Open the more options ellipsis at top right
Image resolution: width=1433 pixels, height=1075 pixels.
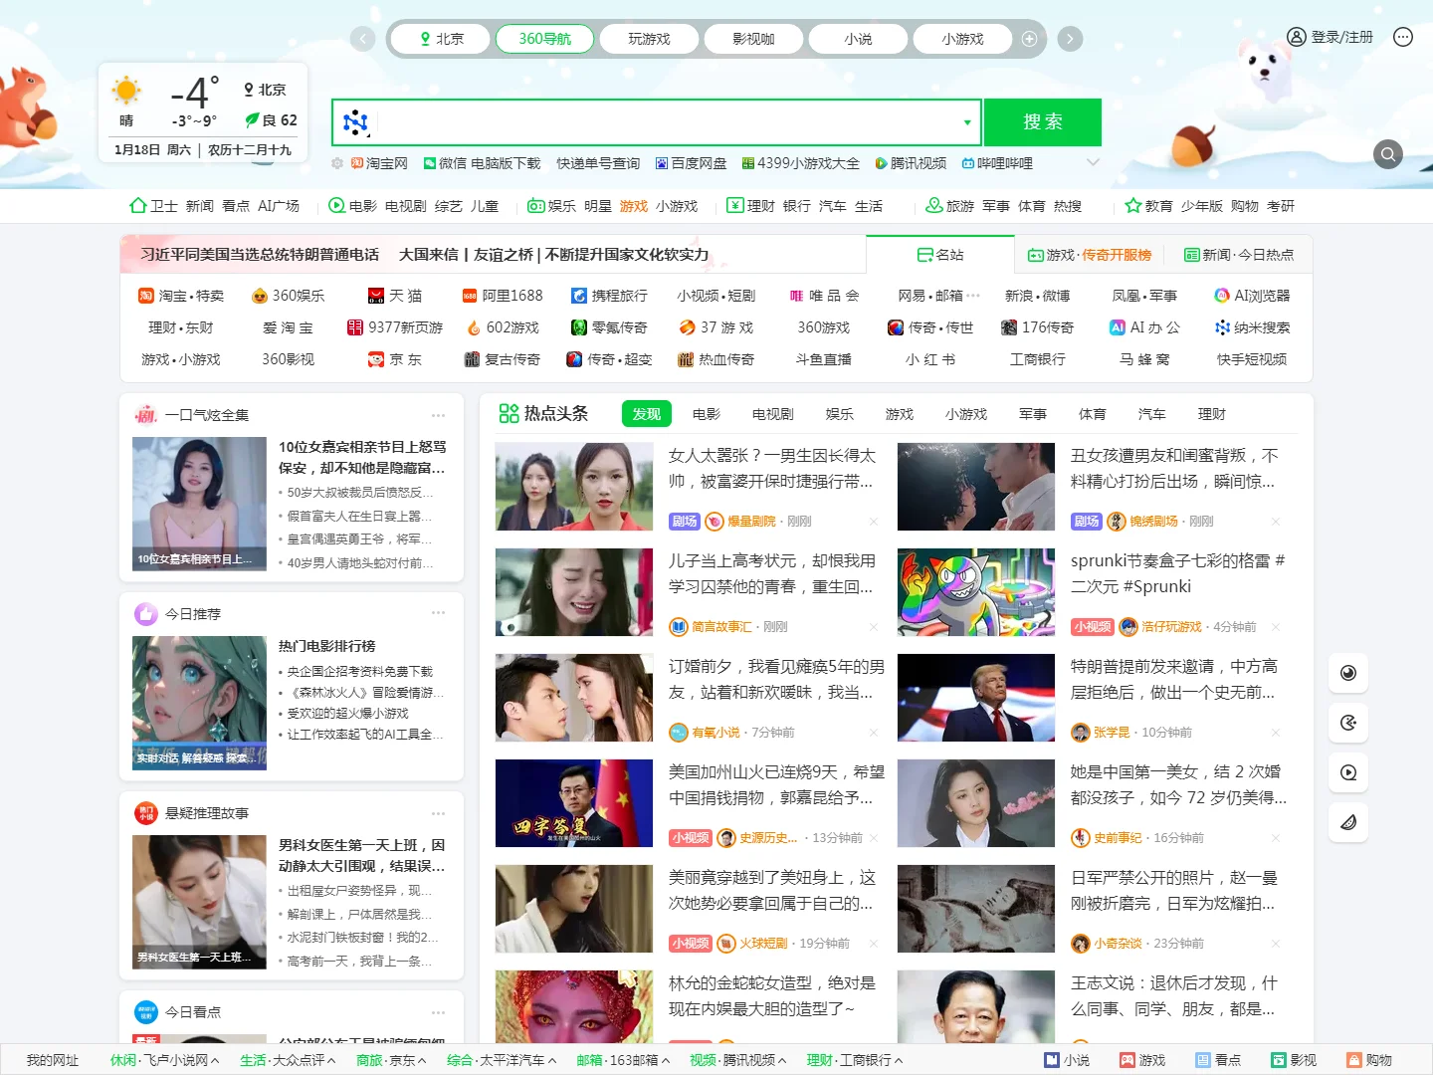point(1403,37)
